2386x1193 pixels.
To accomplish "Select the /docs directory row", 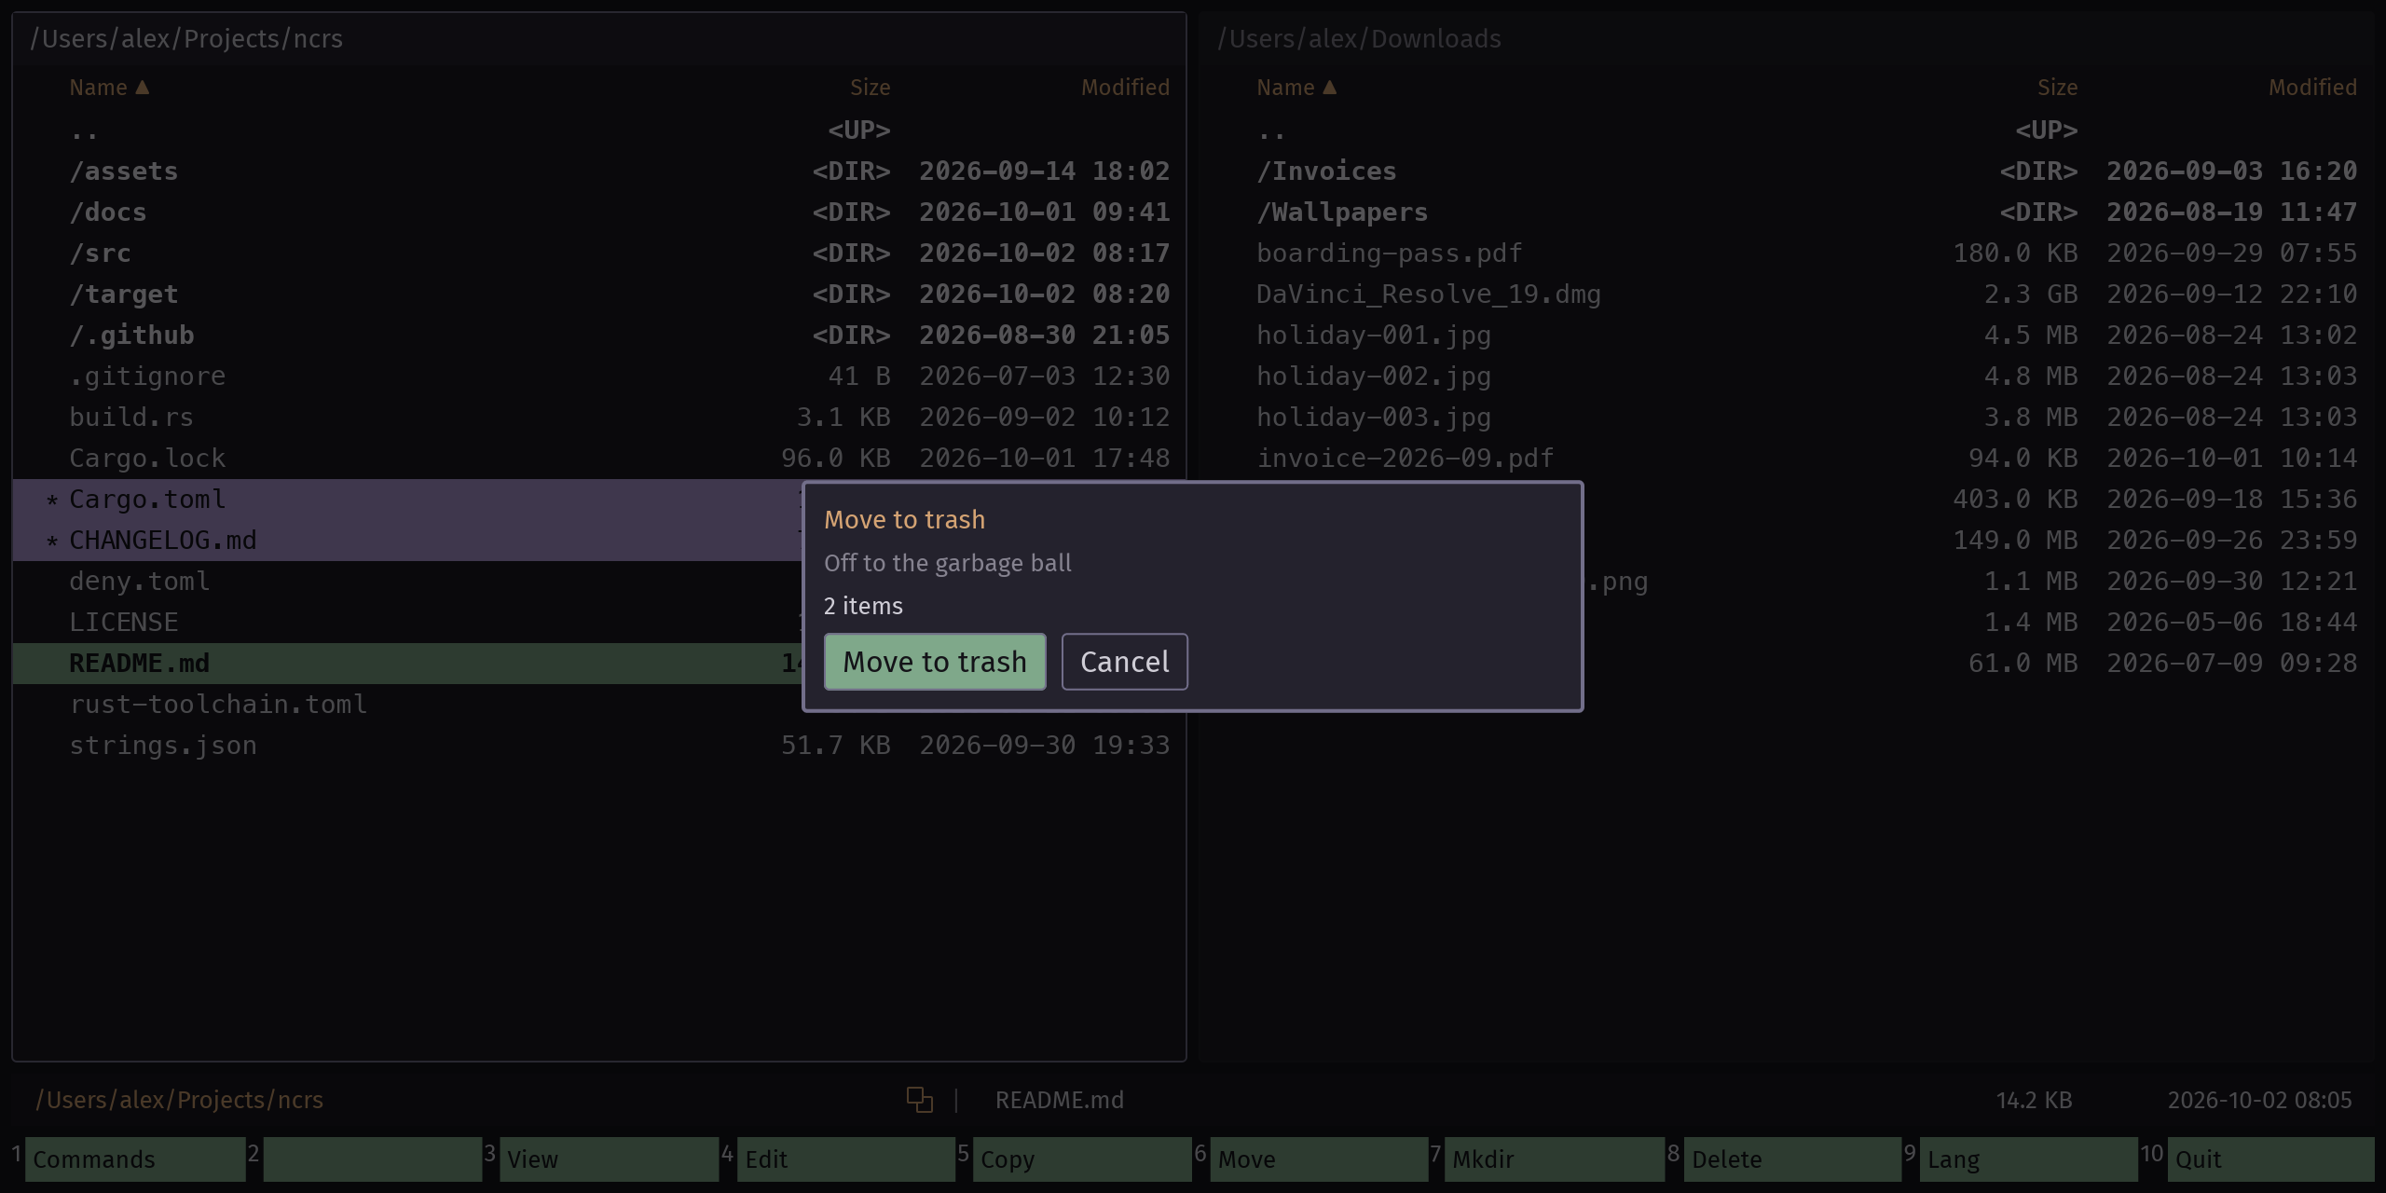I will tap(599, 213).
